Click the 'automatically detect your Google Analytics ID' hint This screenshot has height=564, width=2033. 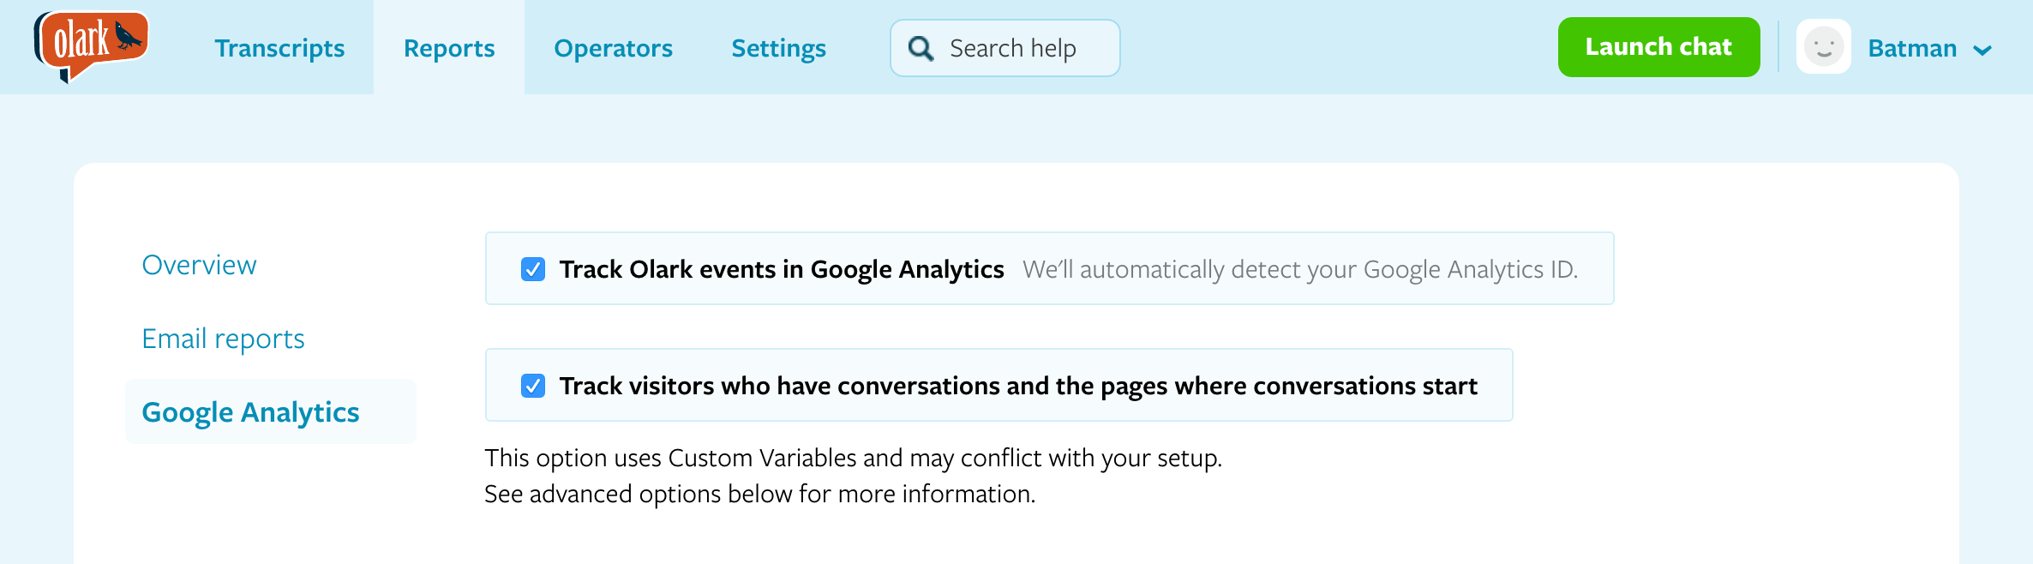point(1299,269)
